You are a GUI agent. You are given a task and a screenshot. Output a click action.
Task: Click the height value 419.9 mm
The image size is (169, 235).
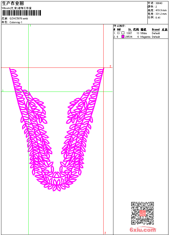(161, 10)
